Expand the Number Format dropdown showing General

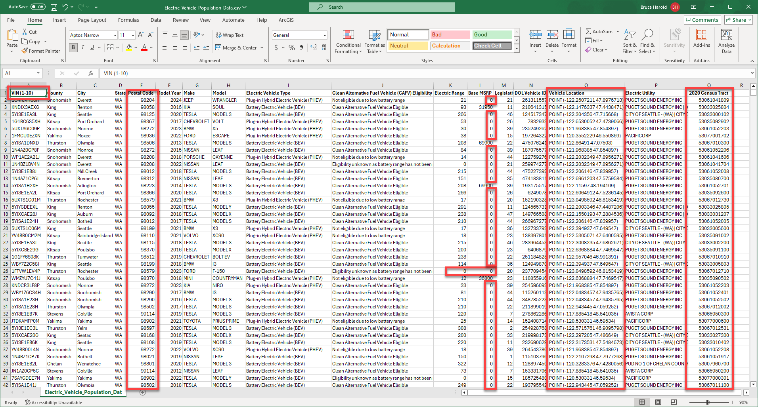324,35
